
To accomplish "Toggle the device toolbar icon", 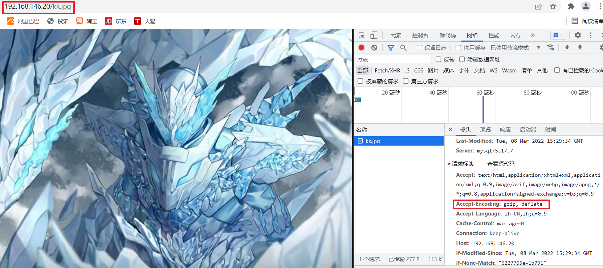I will coord(374,35).
